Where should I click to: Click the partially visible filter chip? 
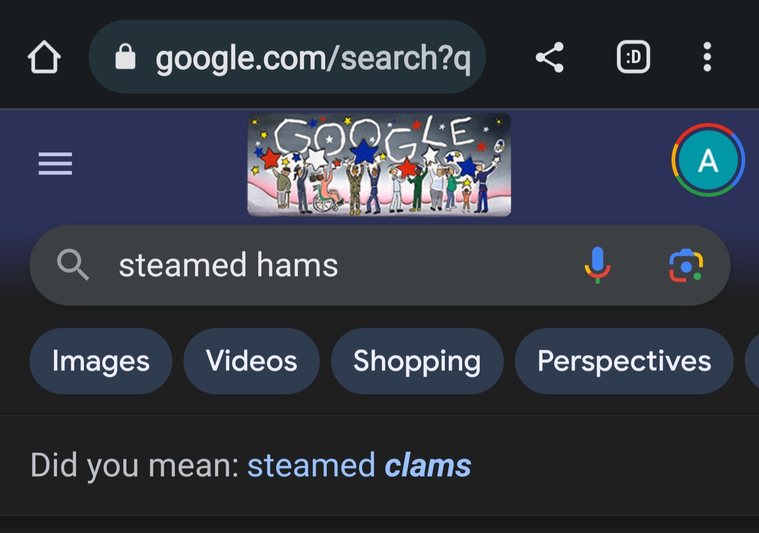pyautogui.click(x=752, y=361)
